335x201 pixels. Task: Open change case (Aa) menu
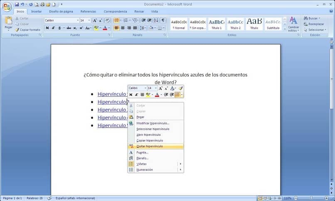[x=88, y=28]
